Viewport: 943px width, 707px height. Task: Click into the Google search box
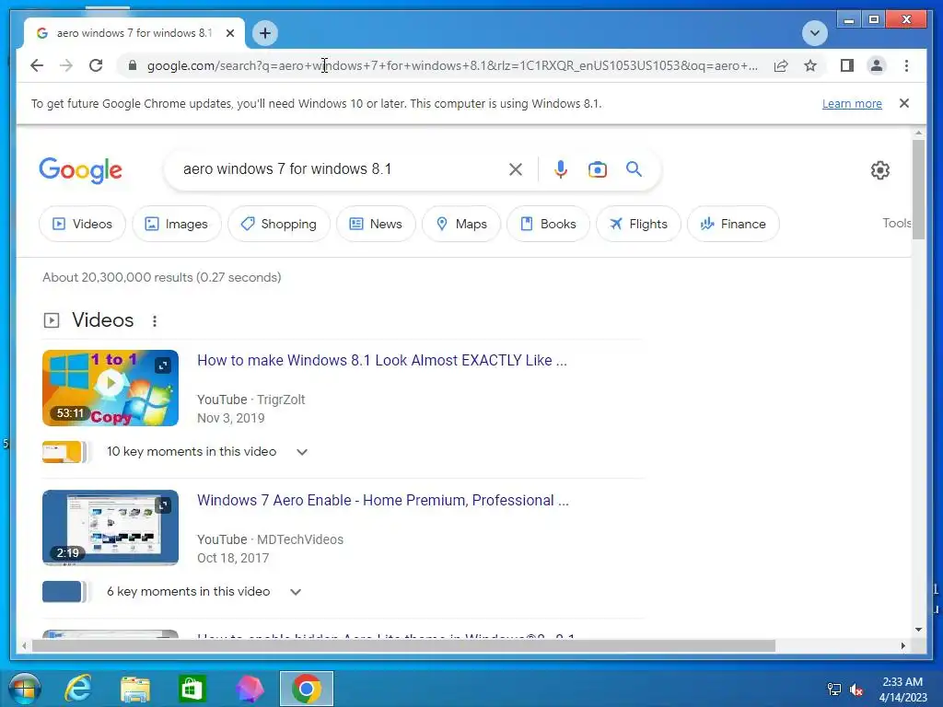click(337, 169)
